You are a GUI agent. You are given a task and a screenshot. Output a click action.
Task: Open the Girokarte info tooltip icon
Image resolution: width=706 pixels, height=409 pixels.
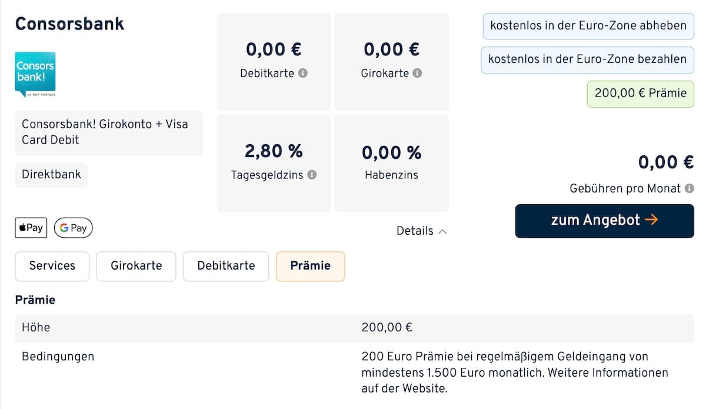pos(418,74)
